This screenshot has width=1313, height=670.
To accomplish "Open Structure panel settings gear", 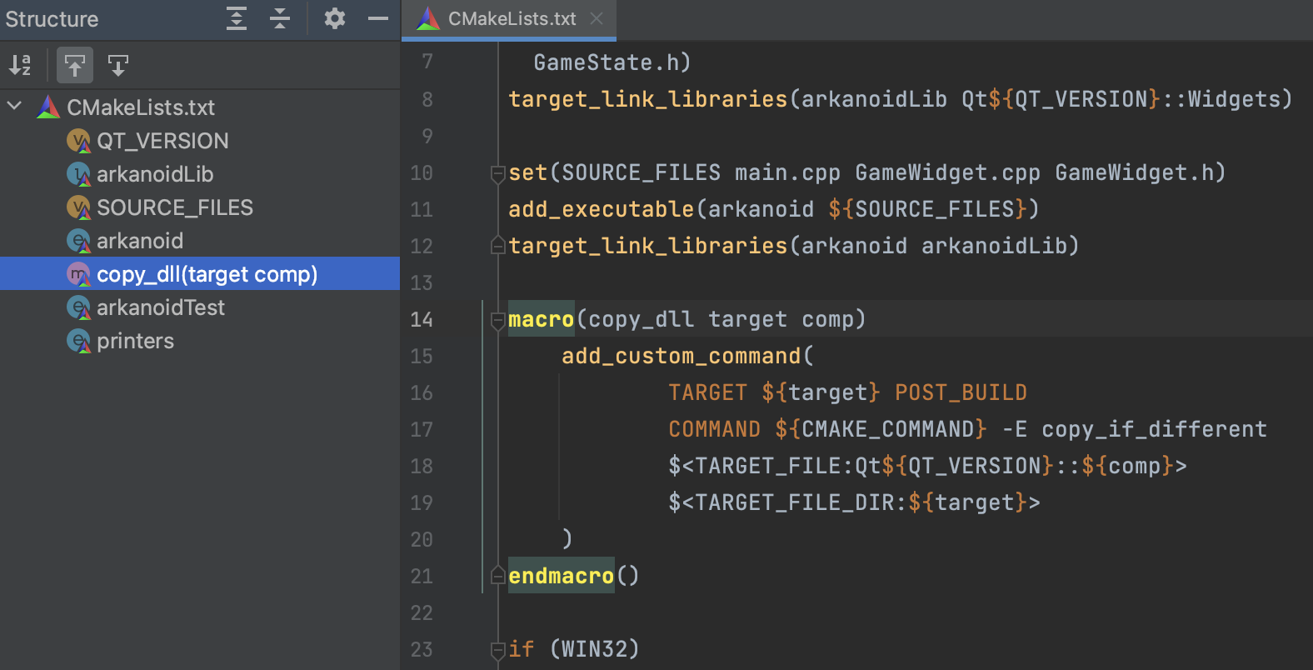I will (x=335, y=18).
